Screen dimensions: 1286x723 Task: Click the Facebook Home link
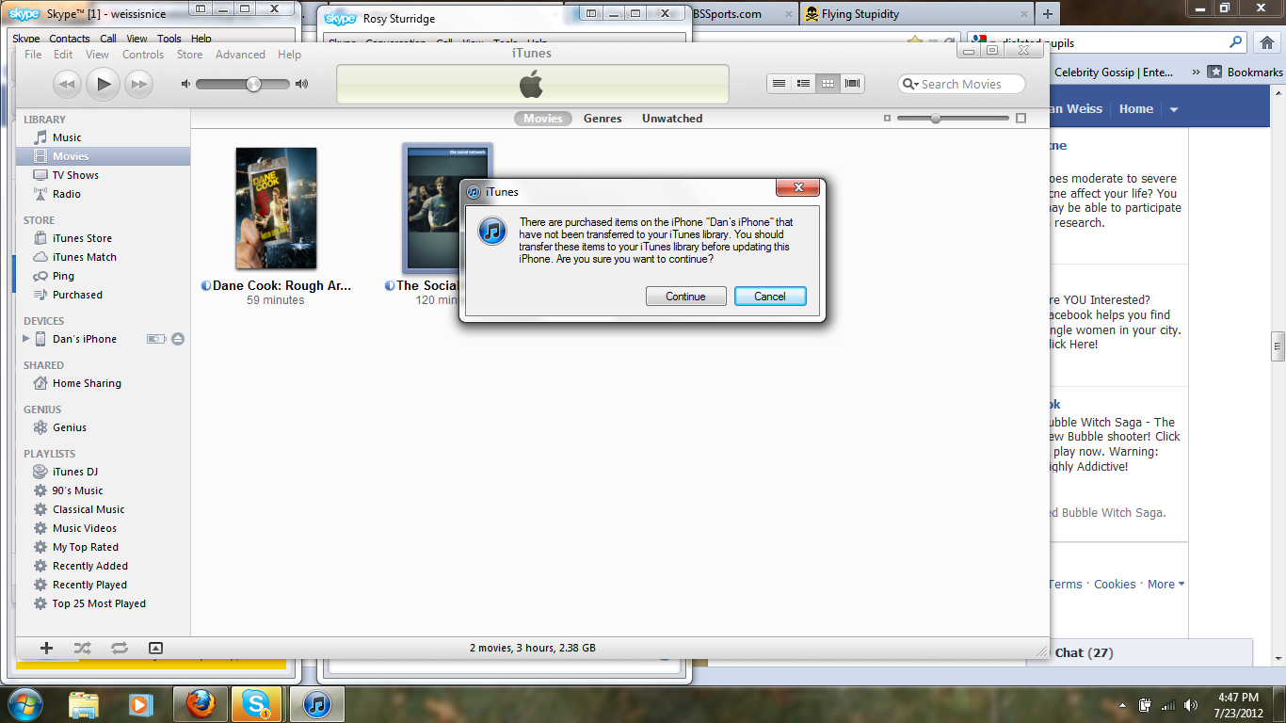coord(1136,109)
